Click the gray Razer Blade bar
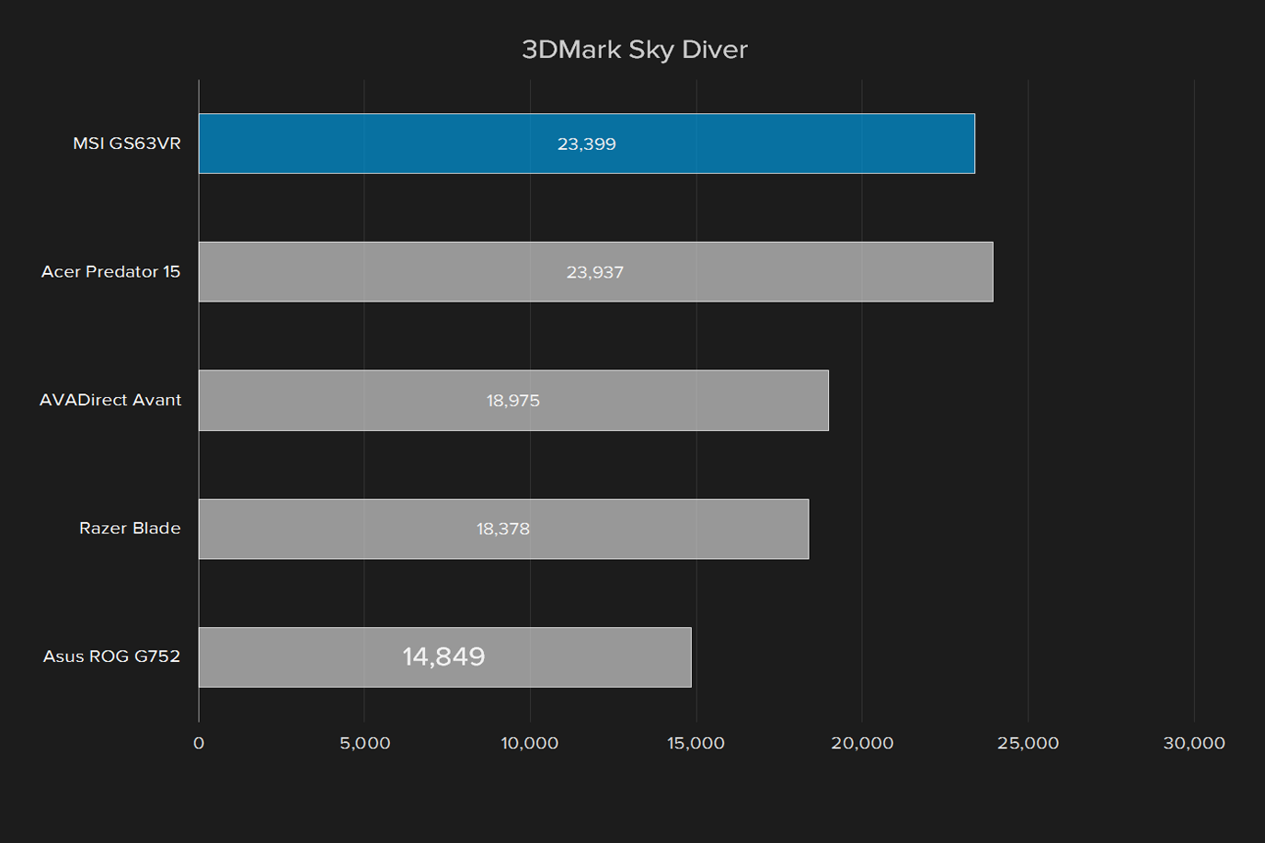The image size is (1265, 843). point(503,529)
